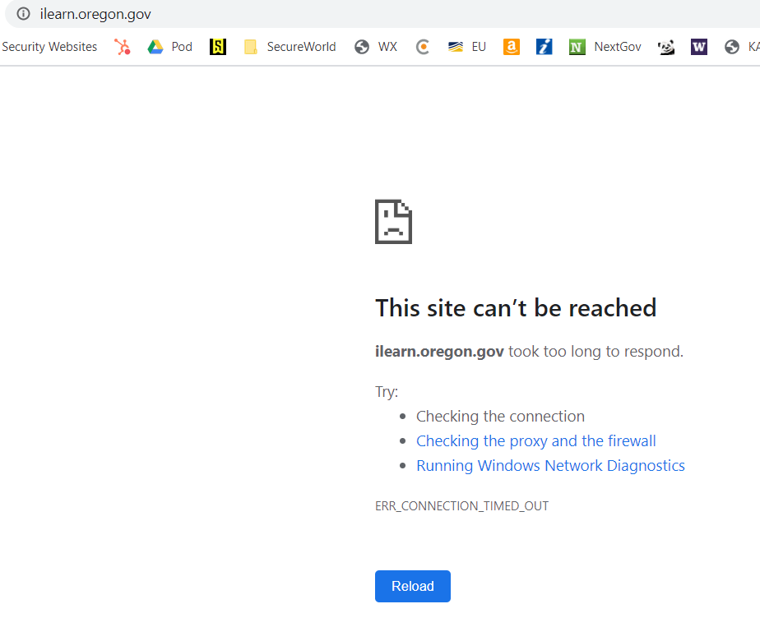Click 'Checking the proxy and the firewall' link
760x627 pixels.
(x=535, y=441)
